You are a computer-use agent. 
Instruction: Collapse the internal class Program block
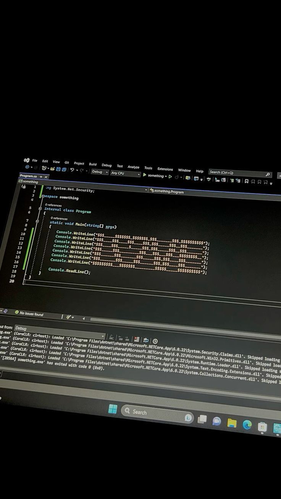point(40,209)
